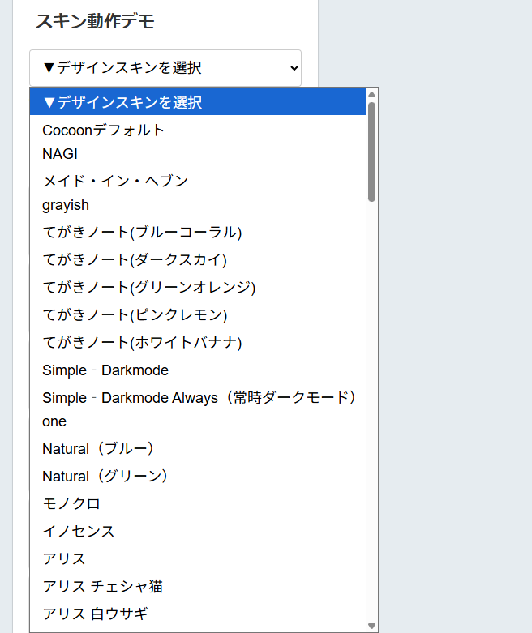Pick the メイド・イン・ヘブン skin
The width and height of the screenshot is (532, 633).
[x=115, y=181]
